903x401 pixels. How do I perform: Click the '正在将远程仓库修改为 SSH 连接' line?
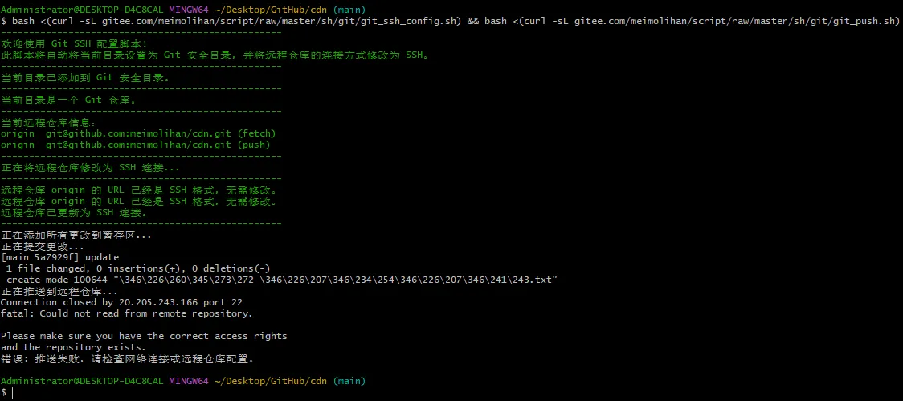click(90, 168)
